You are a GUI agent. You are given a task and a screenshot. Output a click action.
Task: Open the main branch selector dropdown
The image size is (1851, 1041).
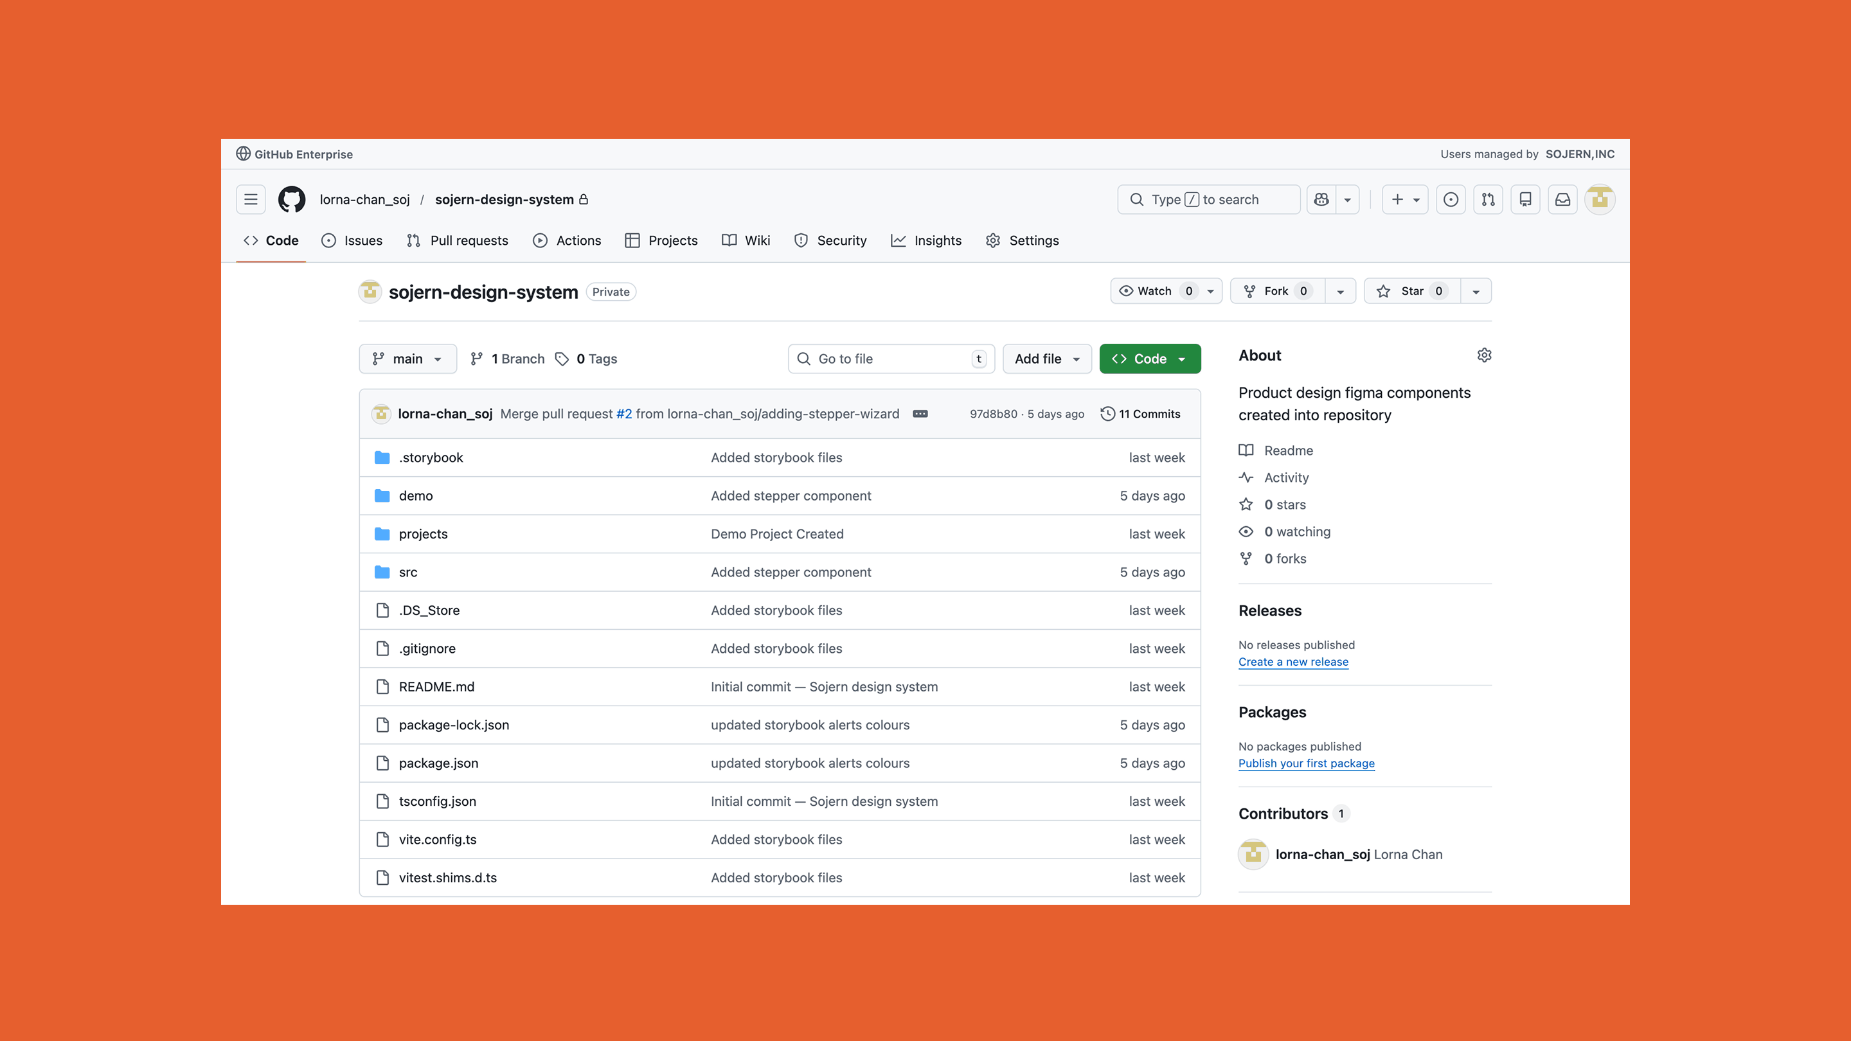point(407,359)
